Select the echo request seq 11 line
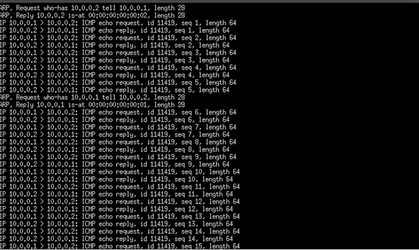419x250 pixels. pyautogui.click(x=120, y=187)
